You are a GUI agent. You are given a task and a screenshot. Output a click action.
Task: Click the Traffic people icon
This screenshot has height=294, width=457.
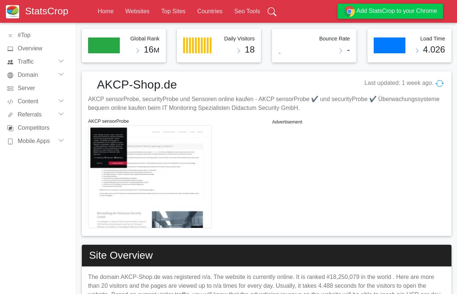(10, 62)
